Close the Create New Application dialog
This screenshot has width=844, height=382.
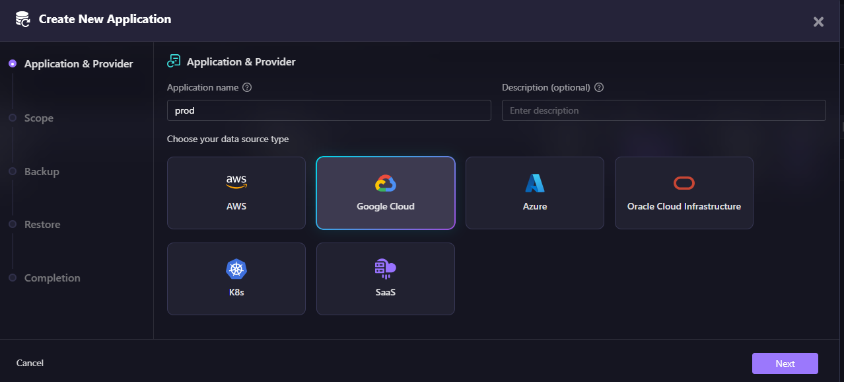tap(818, 22)
